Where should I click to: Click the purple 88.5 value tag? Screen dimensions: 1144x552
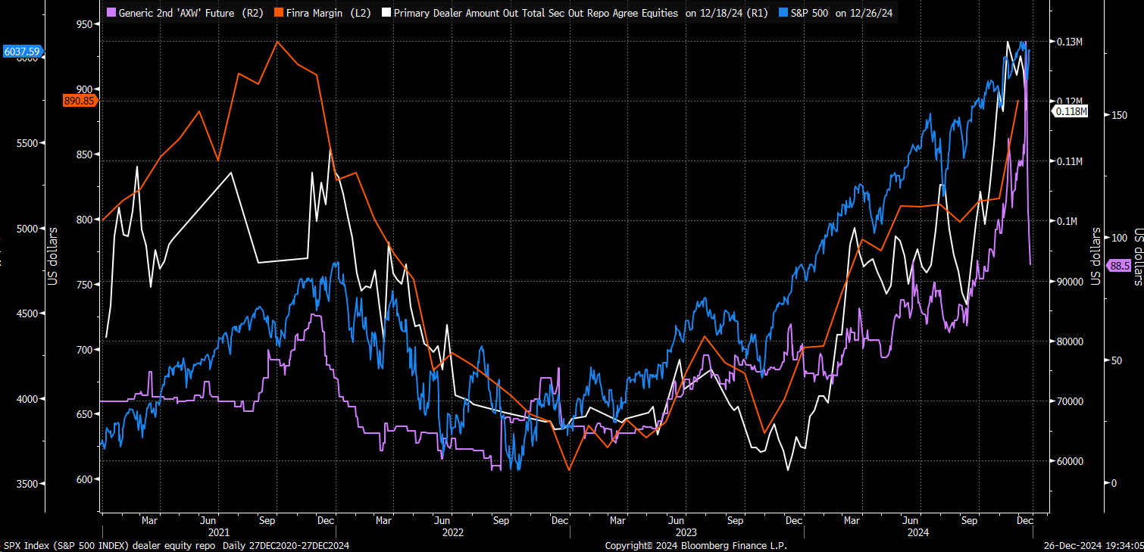coord(1119,266)
